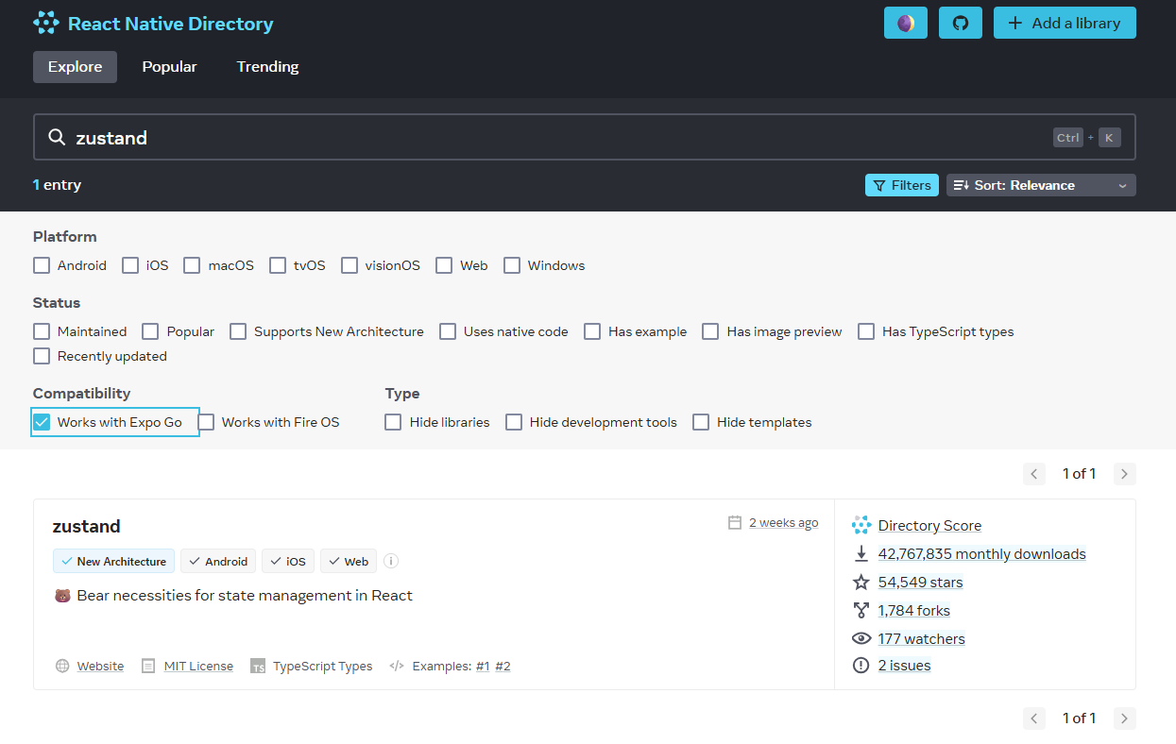Click the globe icon next to Website
The image size is (1176, 744).
pyautogui.click(x=62, y=666)
